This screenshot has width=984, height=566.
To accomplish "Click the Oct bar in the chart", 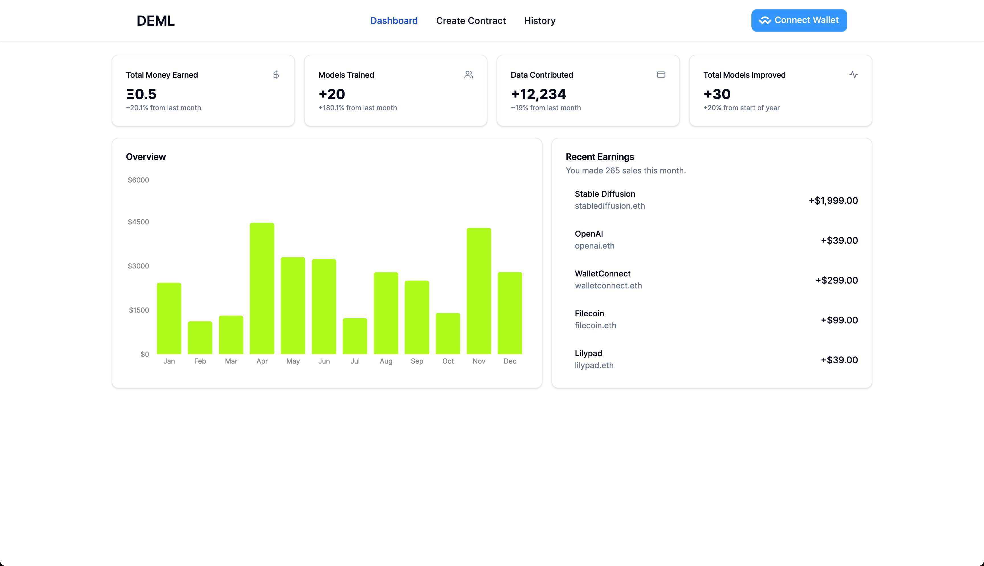I will [448, 334].
